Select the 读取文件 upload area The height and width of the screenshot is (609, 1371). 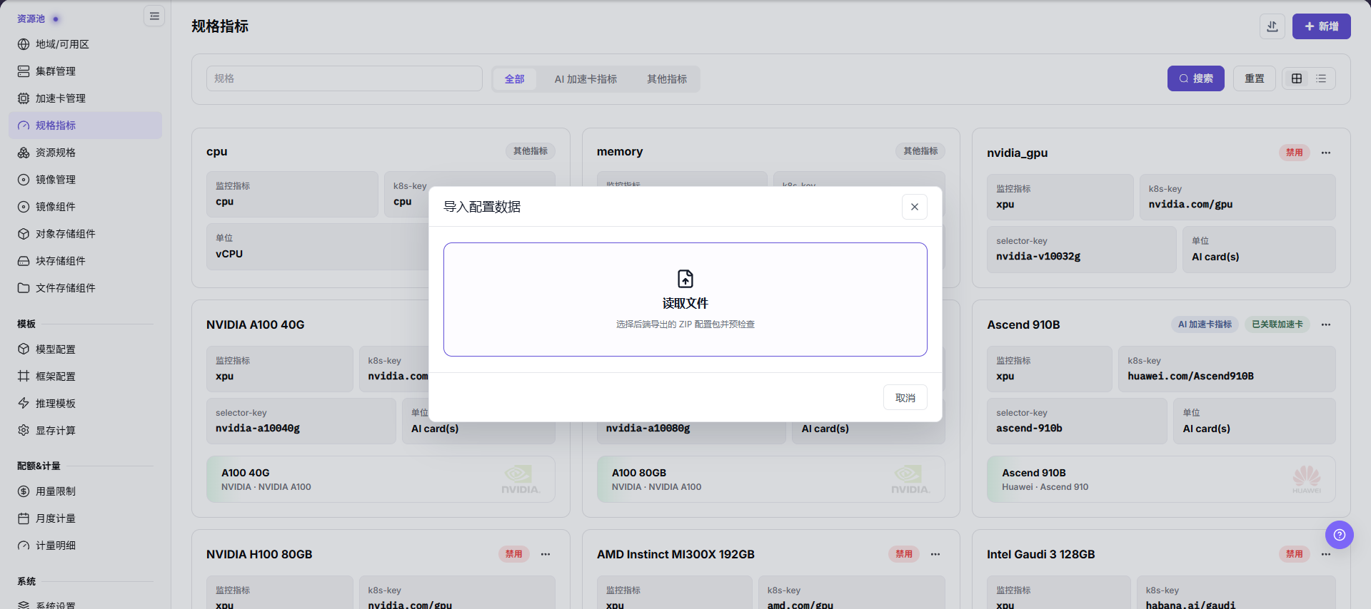685,300
